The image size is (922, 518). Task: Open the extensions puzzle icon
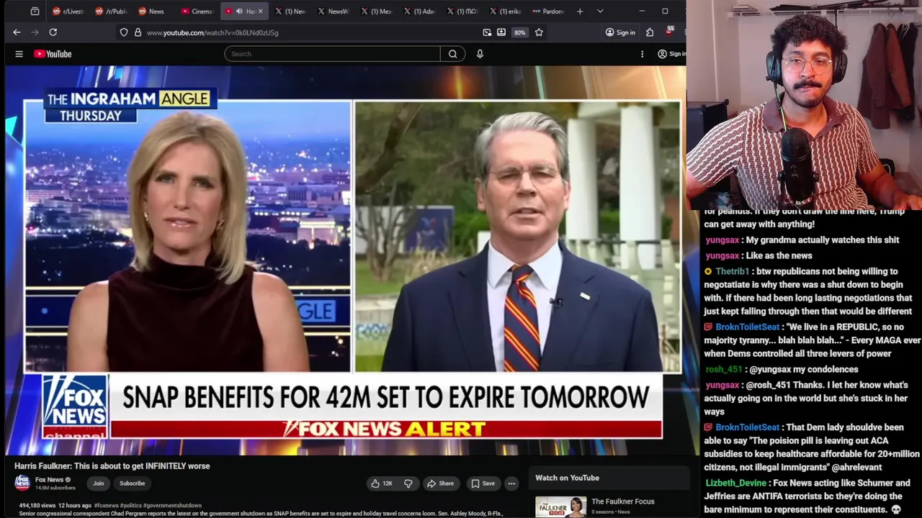tap(650, 32)
